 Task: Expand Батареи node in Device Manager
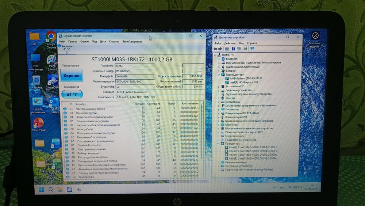[x=219, y=70]
